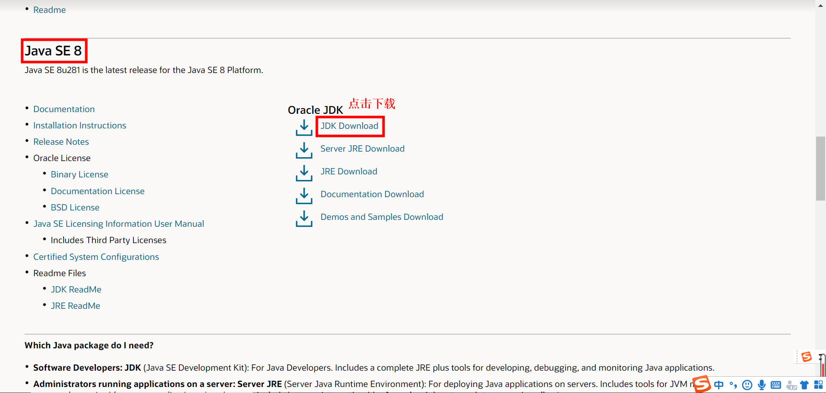The image size is (826, 393).
Task: Toggle the Chinese 中 input mode icon
Action: 718,385
